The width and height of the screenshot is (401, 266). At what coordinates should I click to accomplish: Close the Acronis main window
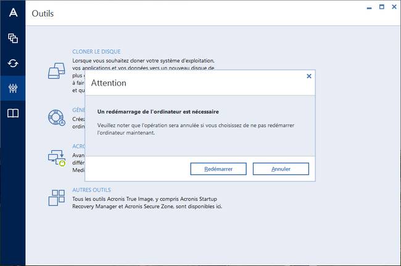click(394, 7)
